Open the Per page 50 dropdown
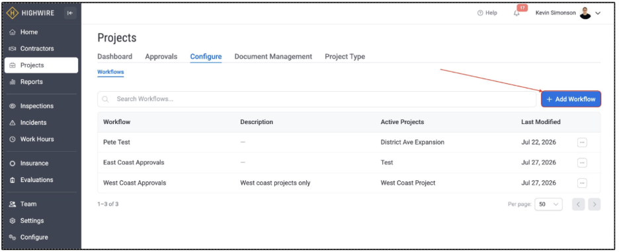Image resolution: width=619 pixels, height=252 pixels. point(548,205)
